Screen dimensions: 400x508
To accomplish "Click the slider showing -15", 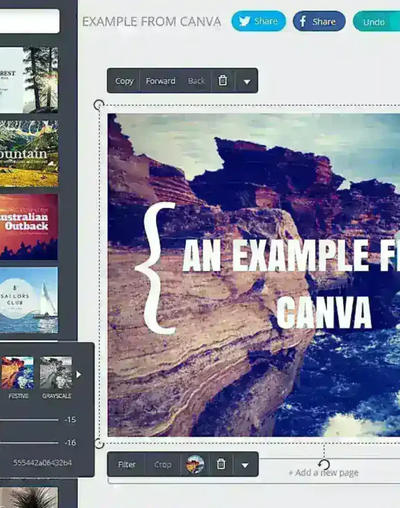I will coord(29,419).
